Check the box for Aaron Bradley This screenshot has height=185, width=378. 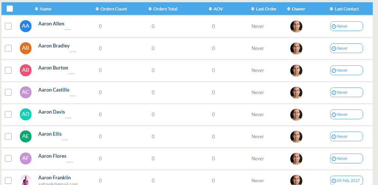(x=8, y=48)
